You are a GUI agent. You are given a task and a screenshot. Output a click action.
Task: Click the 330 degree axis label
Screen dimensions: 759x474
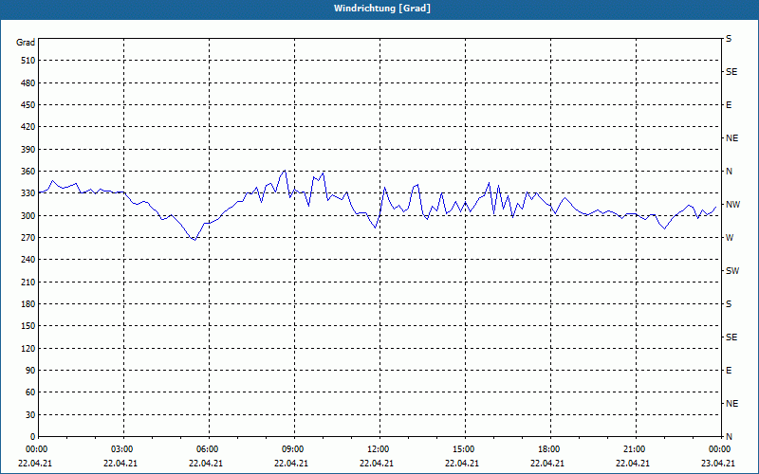[28, 193]
